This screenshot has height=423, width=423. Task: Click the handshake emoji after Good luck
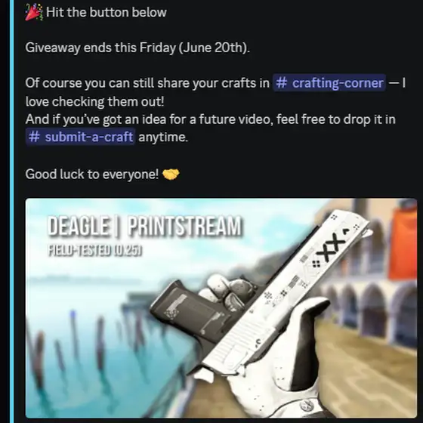point(171,174)
